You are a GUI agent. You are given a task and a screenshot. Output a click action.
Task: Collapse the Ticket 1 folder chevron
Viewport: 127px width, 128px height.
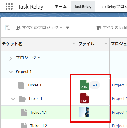(13, 99)
